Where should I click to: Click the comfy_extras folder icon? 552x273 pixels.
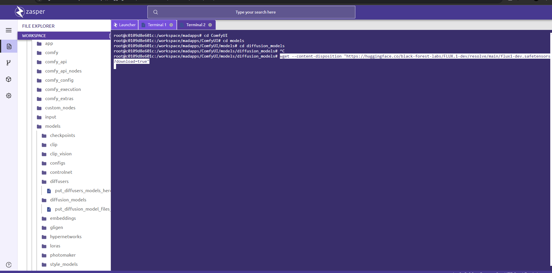[x=39, y=99]
